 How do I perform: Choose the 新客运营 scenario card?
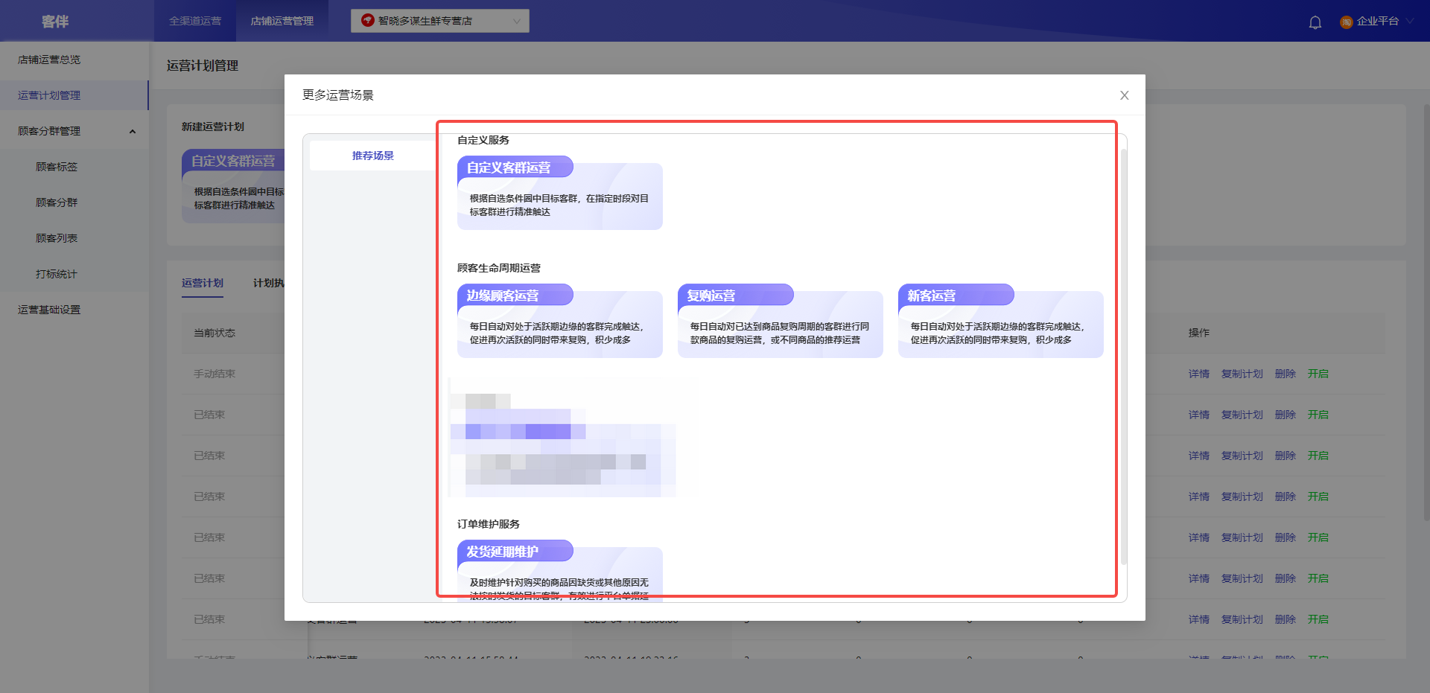tap(1001, 321)
